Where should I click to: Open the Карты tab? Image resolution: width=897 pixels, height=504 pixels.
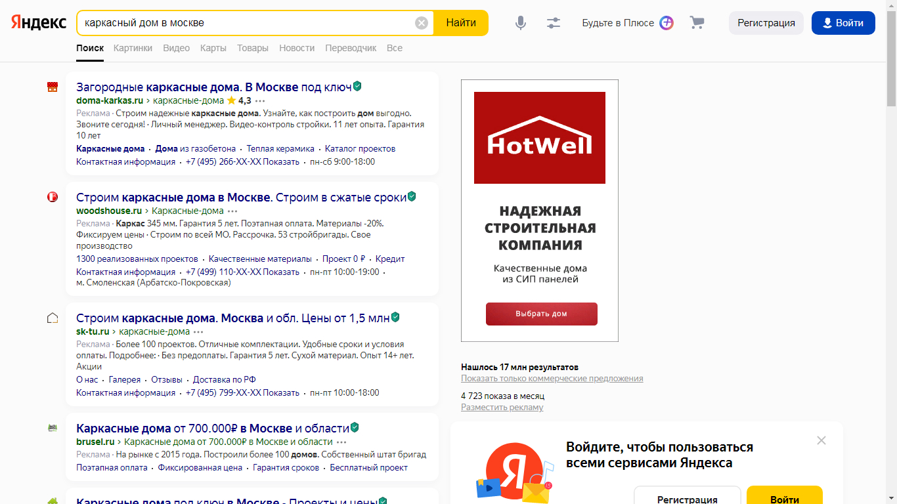coord(213,48)
